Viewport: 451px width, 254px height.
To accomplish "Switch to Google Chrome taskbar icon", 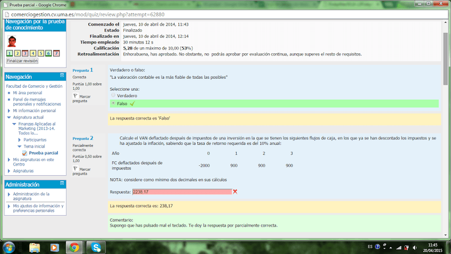I will [x=74, y=248].
